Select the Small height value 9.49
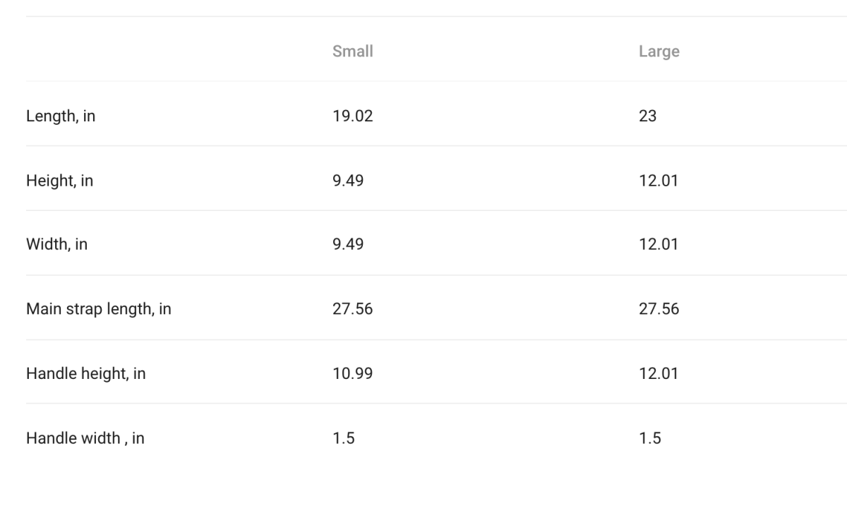Viewport: 847px width, 506px height. click(x=348, y=181)
